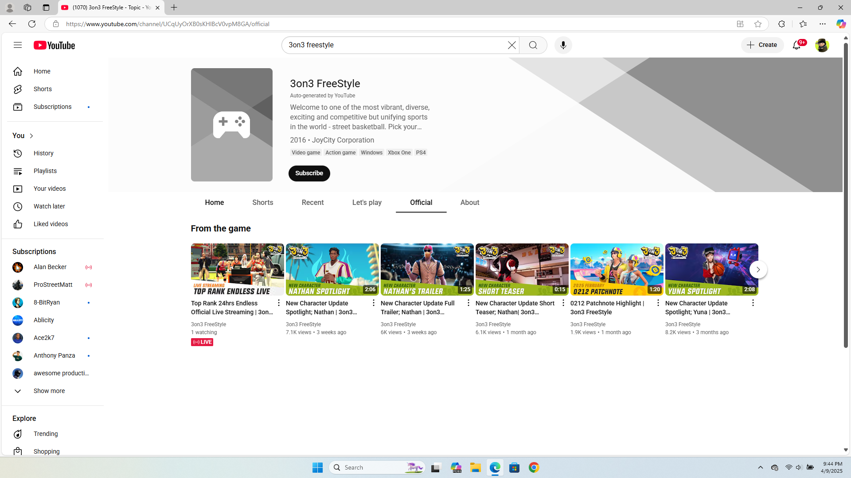Open Microsoft Store from taskbar
851x478 pixels.
(x=515, y=467)
